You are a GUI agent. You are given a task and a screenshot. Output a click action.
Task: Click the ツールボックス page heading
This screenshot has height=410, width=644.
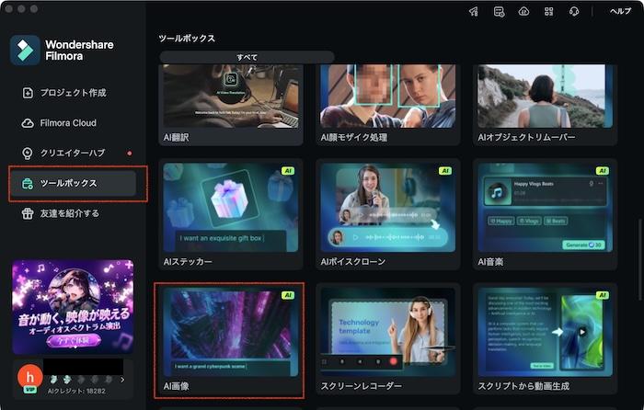[x=187, y=39]
